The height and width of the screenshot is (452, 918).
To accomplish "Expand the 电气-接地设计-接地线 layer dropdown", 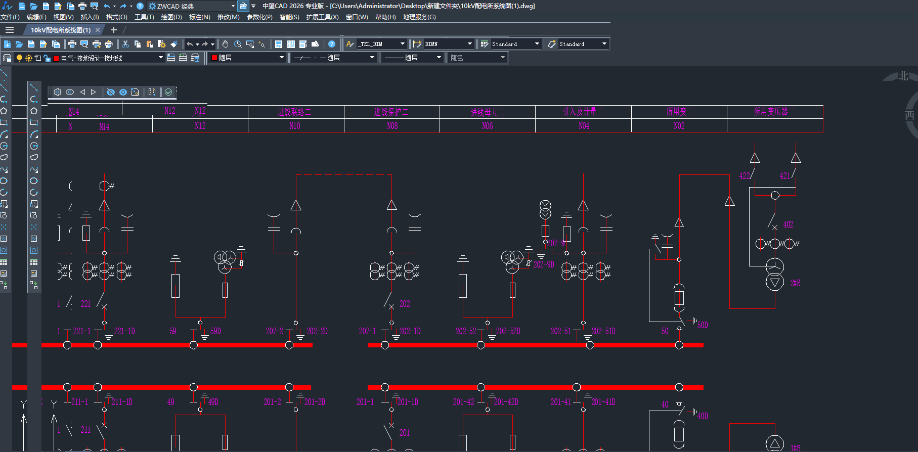I will (x=161, y=58).
